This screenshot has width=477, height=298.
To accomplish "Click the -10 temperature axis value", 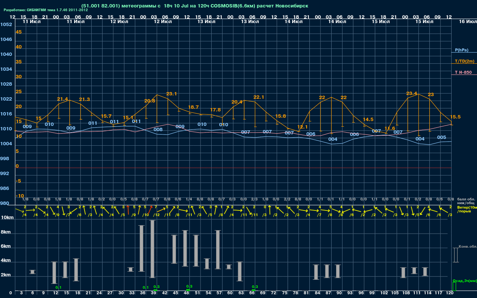I will tap(20, 196).
